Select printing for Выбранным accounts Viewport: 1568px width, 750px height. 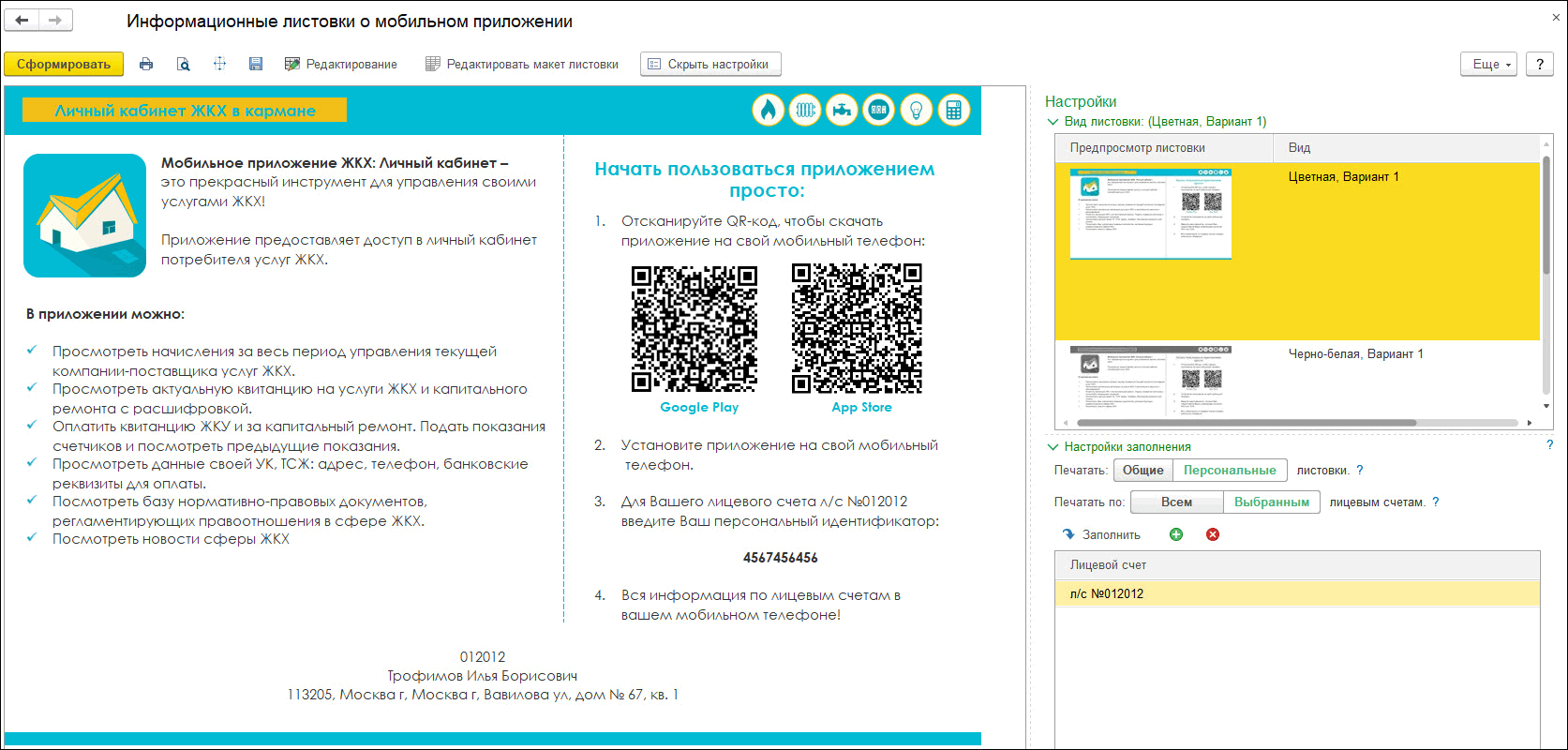tap(1272, 502)
